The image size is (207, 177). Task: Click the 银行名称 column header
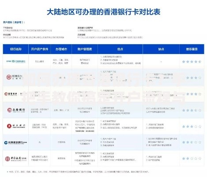pos(16,49)
